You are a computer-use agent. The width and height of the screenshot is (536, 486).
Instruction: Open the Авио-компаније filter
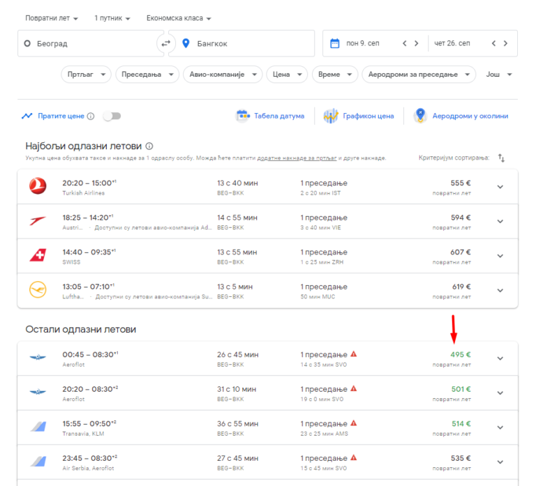pyautogui.click(x=222, y=75)
